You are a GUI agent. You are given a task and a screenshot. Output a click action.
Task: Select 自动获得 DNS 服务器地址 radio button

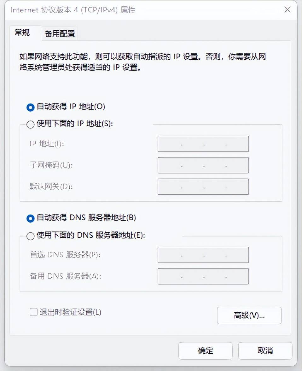(31, 218)
